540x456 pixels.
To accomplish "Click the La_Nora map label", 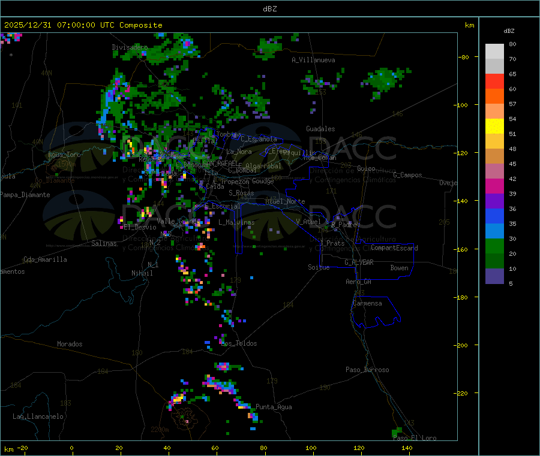I will 239,152.
